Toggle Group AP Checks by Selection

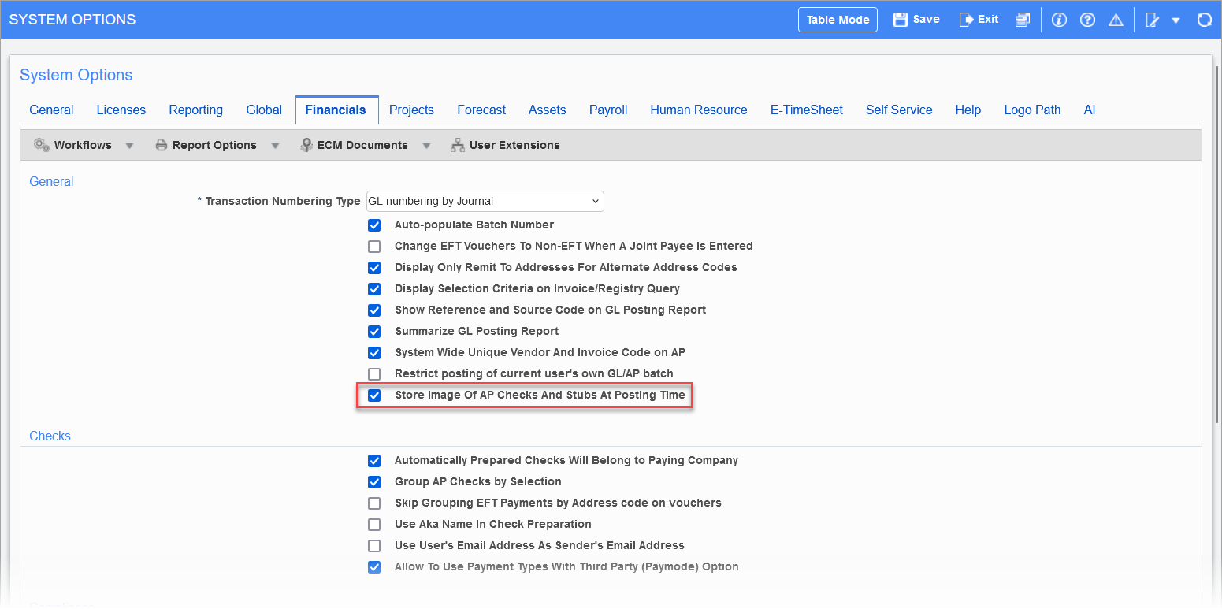tap(374, 482)
